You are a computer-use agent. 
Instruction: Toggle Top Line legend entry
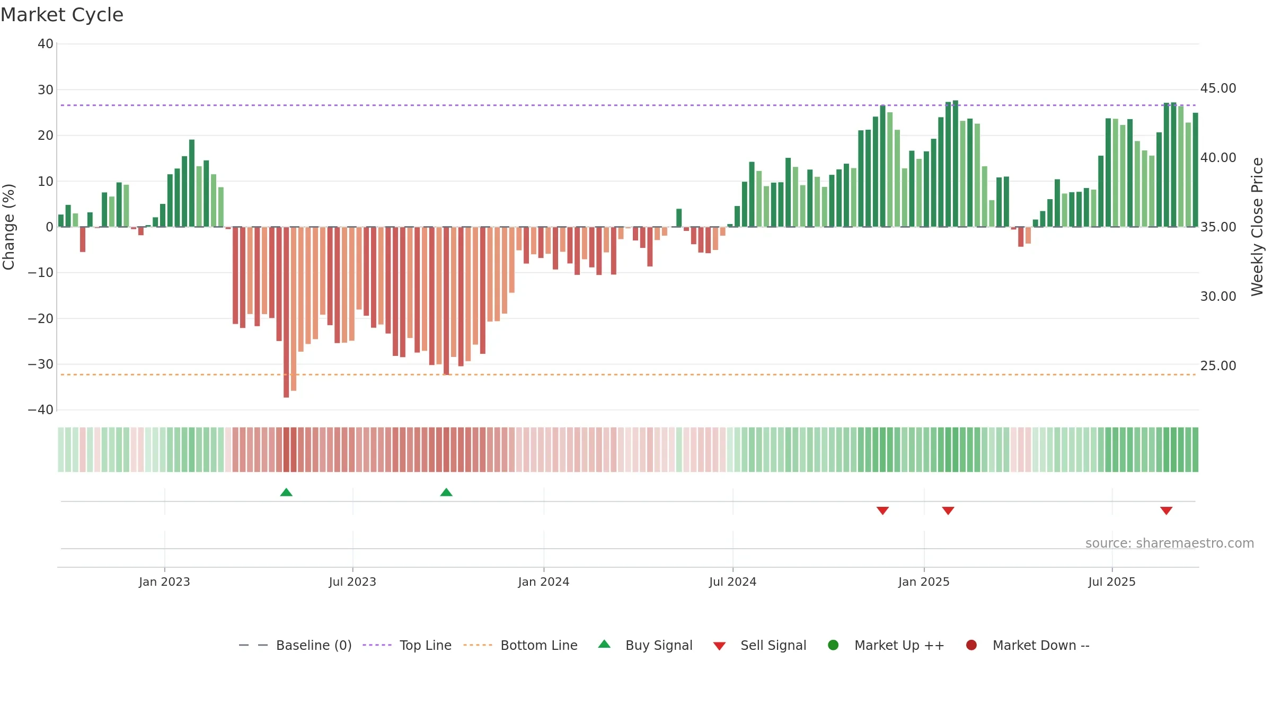point(407,645)
